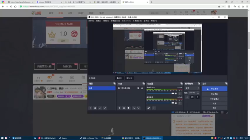
Task: Click Douyu search magnifier icon
Action: 167,13
